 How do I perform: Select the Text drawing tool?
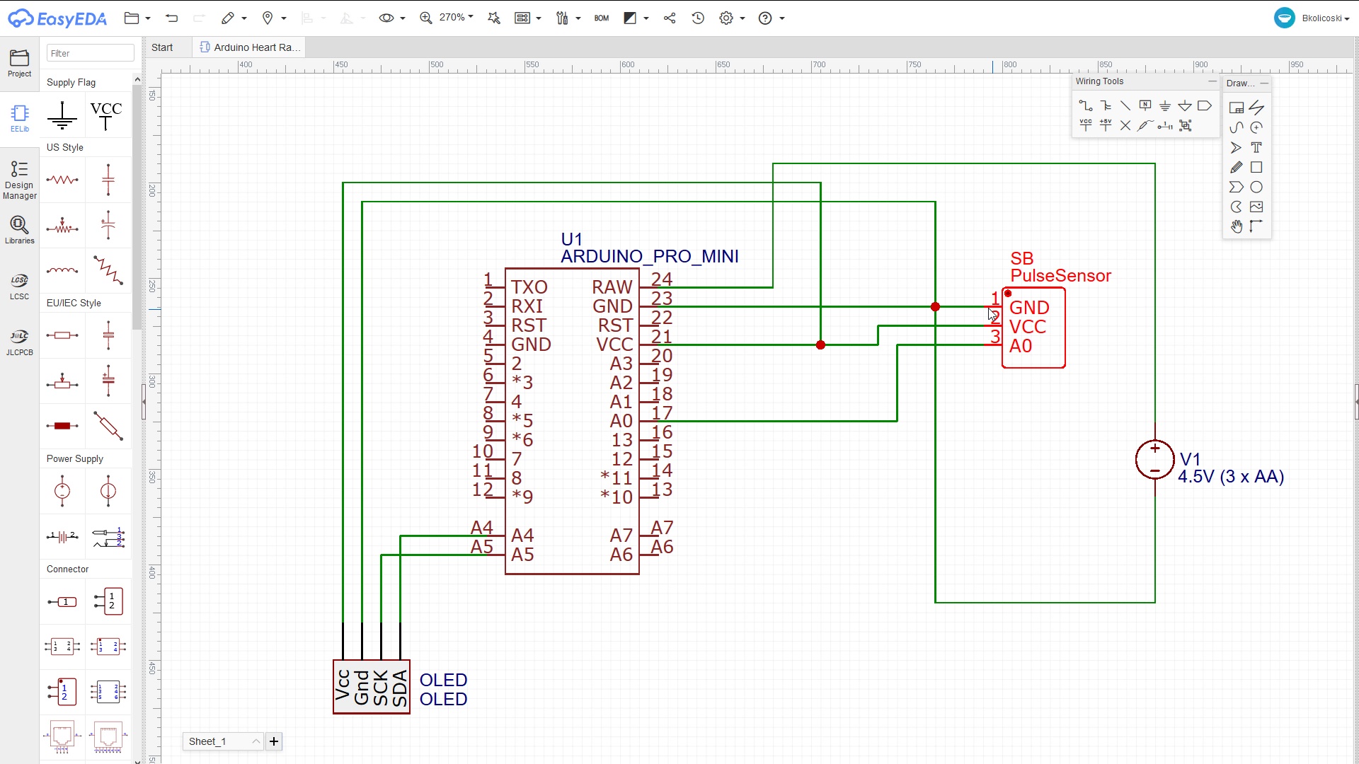tap(1256, 147)
